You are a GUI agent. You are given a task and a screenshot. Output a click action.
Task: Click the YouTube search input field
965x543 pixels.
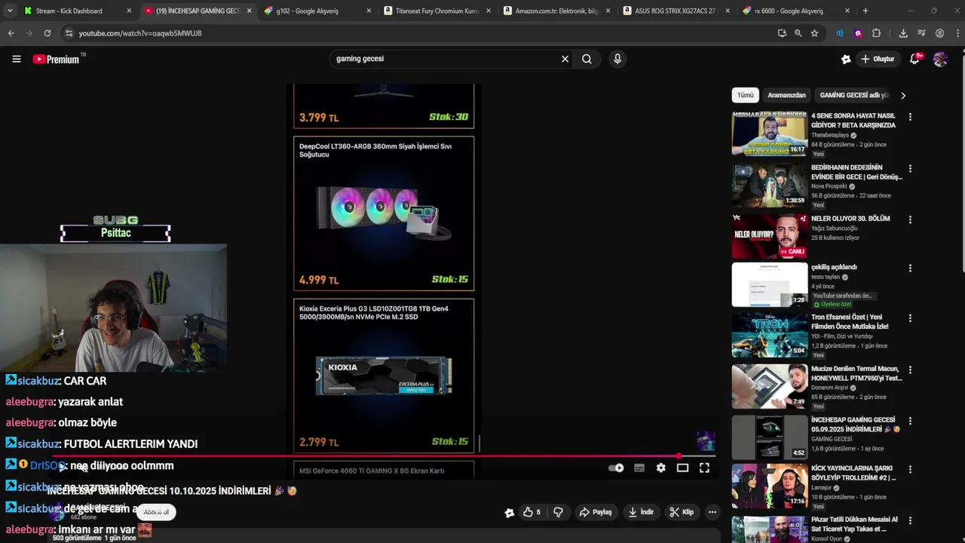click(x=445, y=59)
